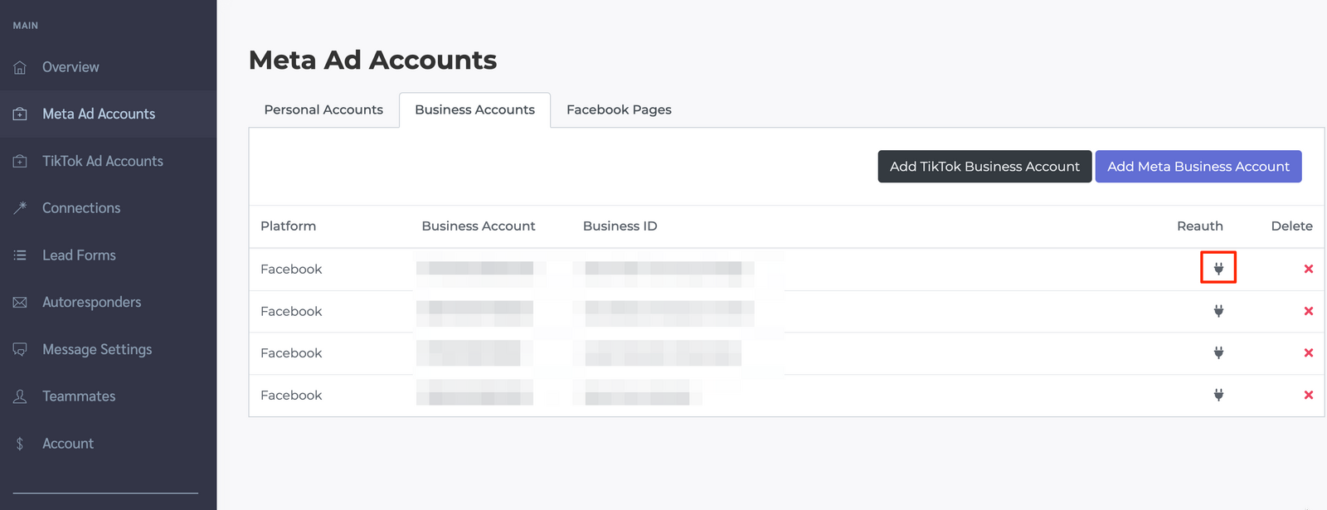The image size is (1327, 510).
Task: Switch to the Personal Accounts tab
Action: (x=323, y=109)
